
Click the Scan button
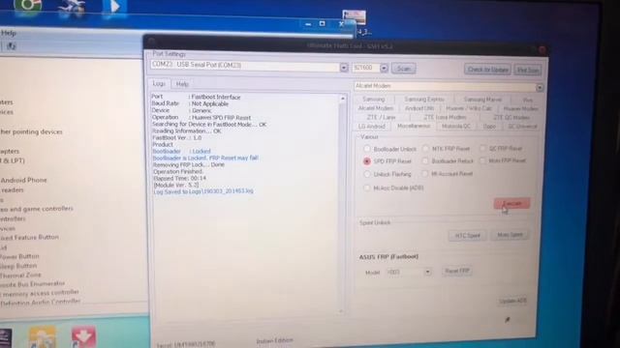pos(403,69)
